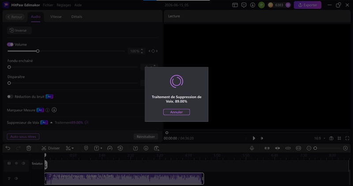Click the subtitle text frame icon
This screenshot has width=353, height=186.
point(135,148)
